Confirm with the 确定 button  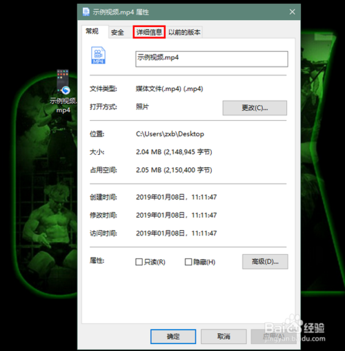click(x=173, y=336)
